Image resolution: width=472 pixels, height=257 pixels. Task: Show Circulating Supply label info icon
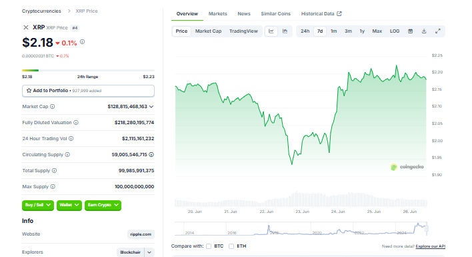coord(67,154)
